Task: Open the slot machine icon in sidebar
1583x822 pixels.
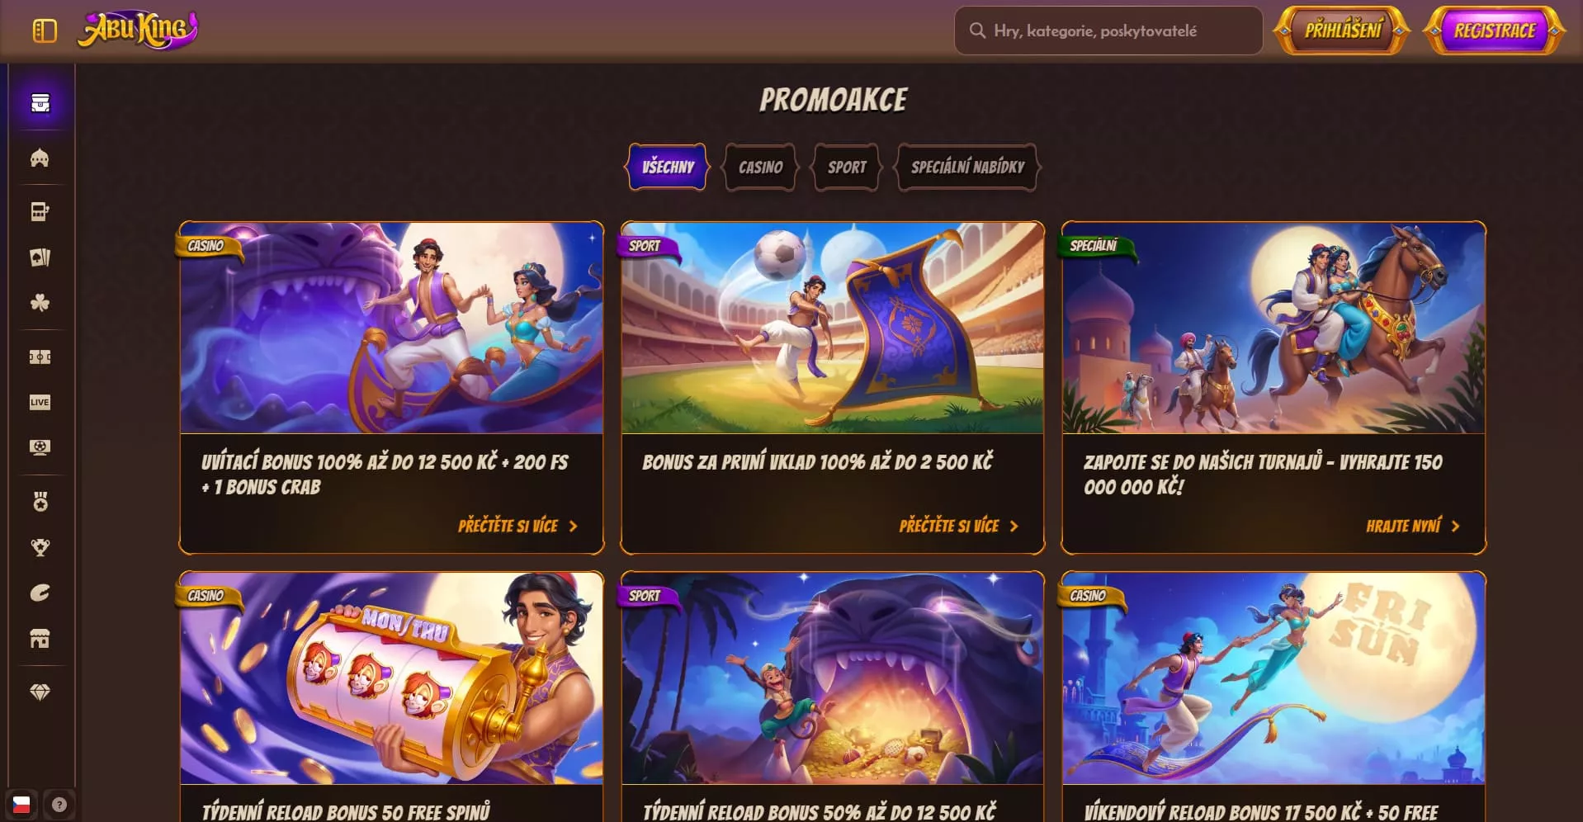Action: 40,212
